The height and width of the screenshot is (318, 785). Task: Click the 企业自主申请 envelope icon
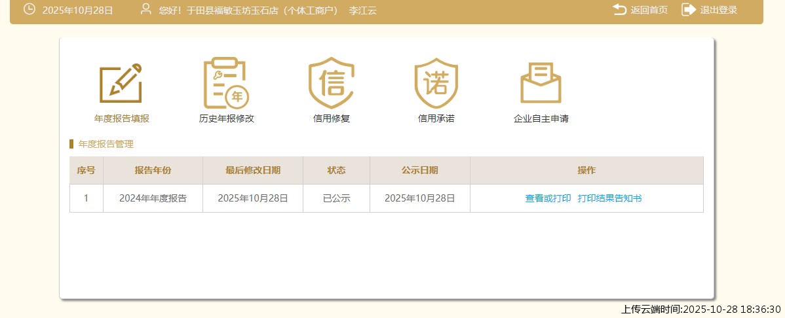pos(541,84)
